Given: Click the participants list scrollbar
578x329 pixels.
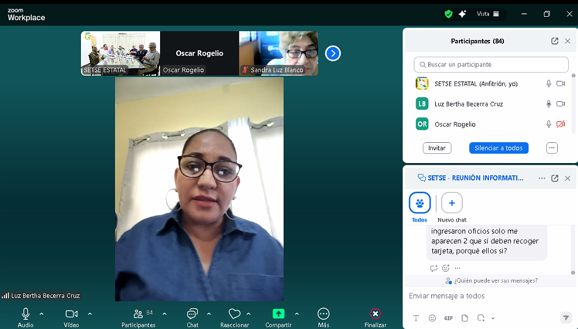Looking at the screenshot, I should coord(573,104).
